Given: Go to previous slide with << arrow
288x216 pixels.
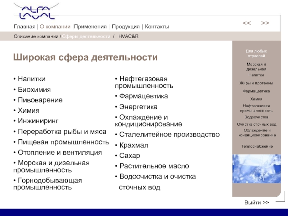Looking at the screenshot, I should coord(247,23).
